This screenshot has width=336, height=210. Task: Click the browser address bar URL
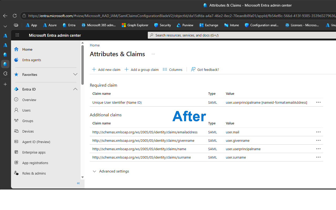pos(182,16)
